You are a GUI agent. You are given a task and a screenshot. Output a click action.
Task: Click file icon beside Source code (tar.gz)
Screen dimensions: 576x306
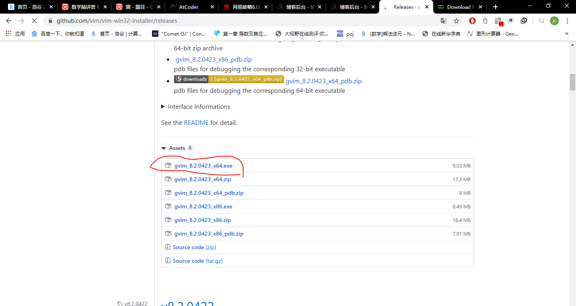tap(168, 261)
